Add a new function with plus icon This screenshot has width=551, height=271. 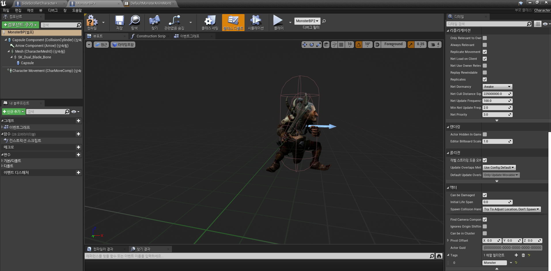click(x=78, y=134)
